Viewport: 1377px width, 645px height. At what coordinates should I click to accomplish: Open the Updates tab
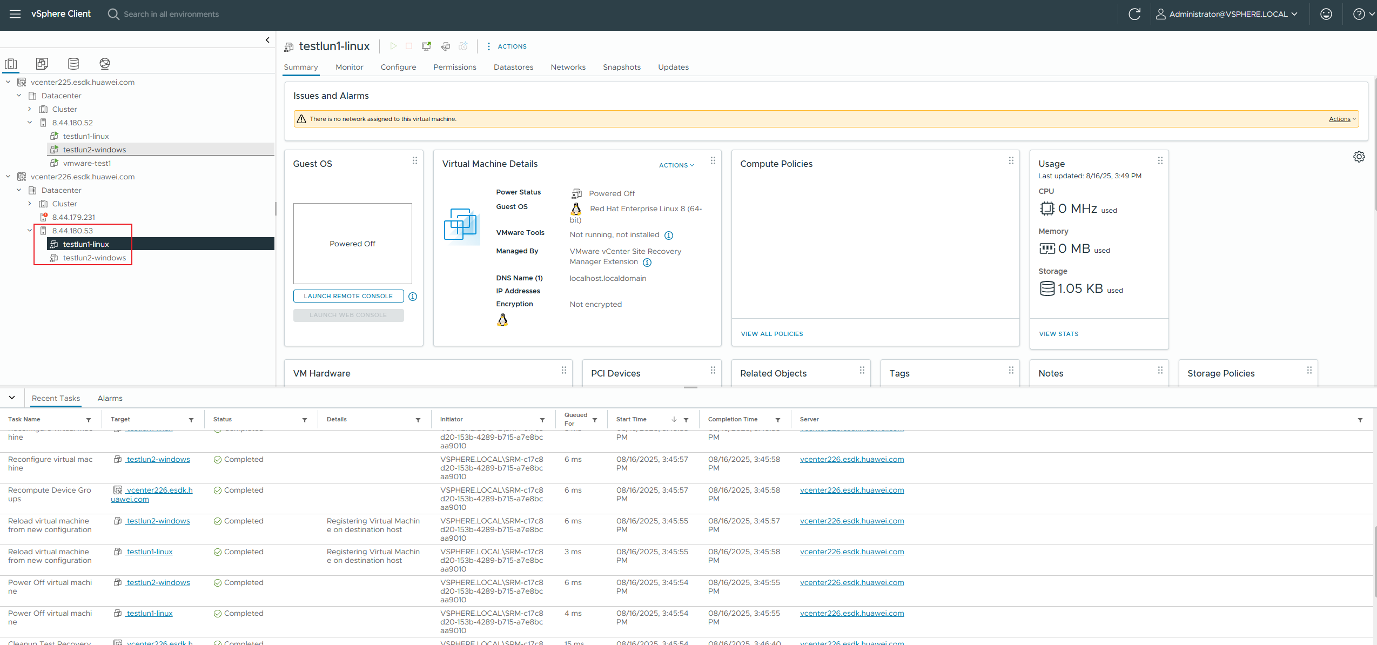pyautogui.click(x=673, y=67)
